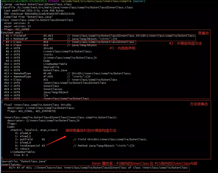This screenshot has width=218, height=173.
Task: Click the "#16 = Utf8" OuterClass$InnerClass entry
Action: (x=55, y=83)
